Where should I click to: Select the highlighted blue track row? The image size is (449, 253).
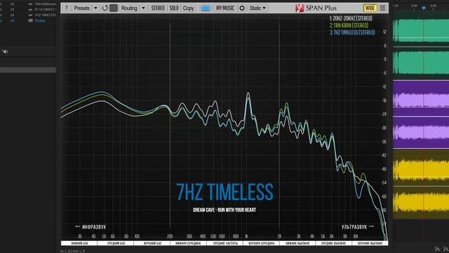tap(28, 20)
